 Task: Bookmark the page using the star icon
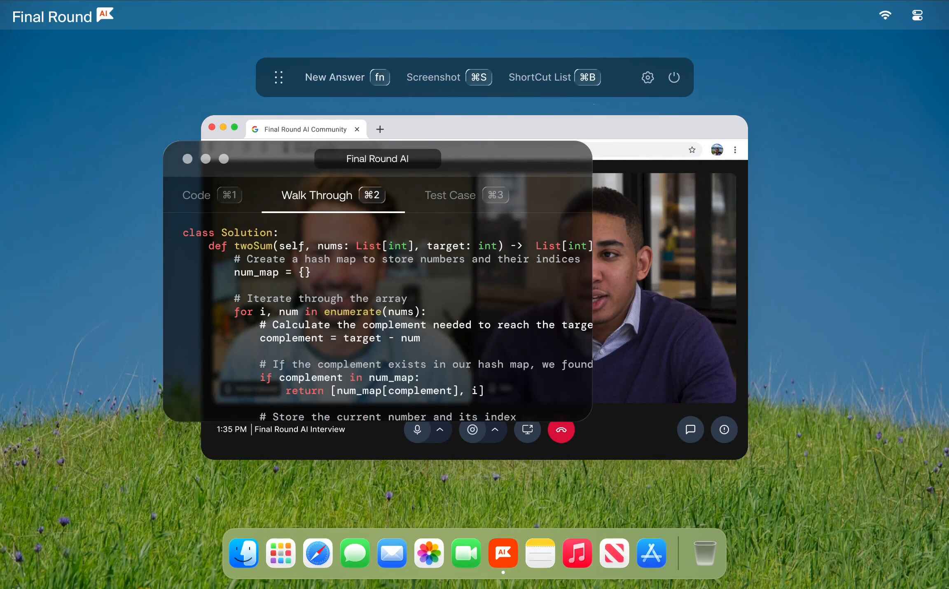[x=692, y=150]
